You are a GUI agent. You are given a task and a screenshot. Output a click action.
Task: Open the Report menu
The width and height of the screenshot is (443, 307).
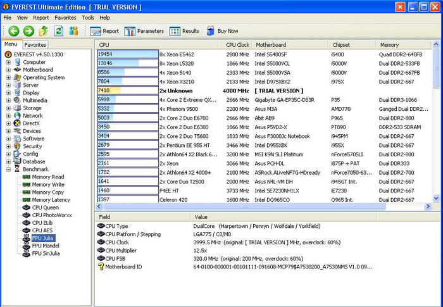coord(41,18)
